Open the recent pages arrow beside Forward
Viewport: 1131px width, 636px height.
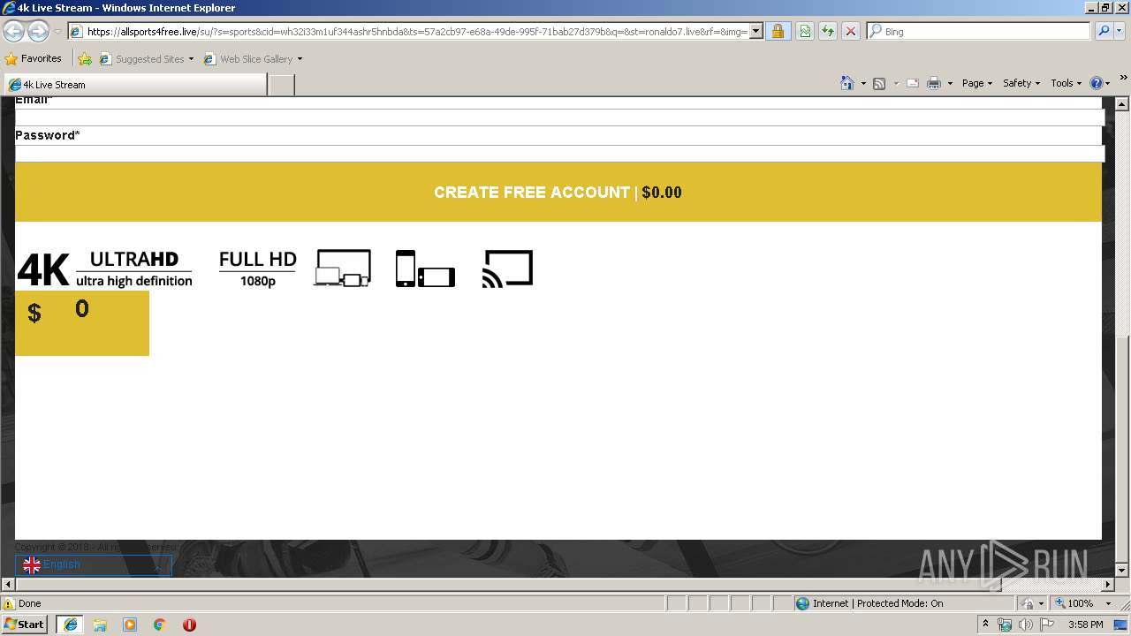tap(57, 32)
